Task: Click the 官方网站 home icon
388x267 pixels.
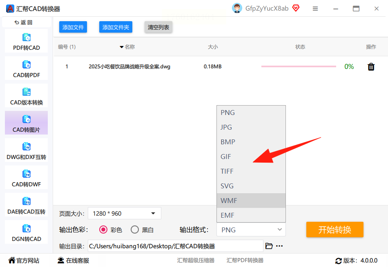Action: [11, 260]
